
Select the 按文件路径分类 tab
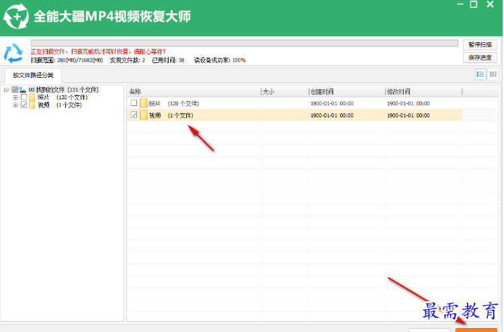(x=33, y=75)
